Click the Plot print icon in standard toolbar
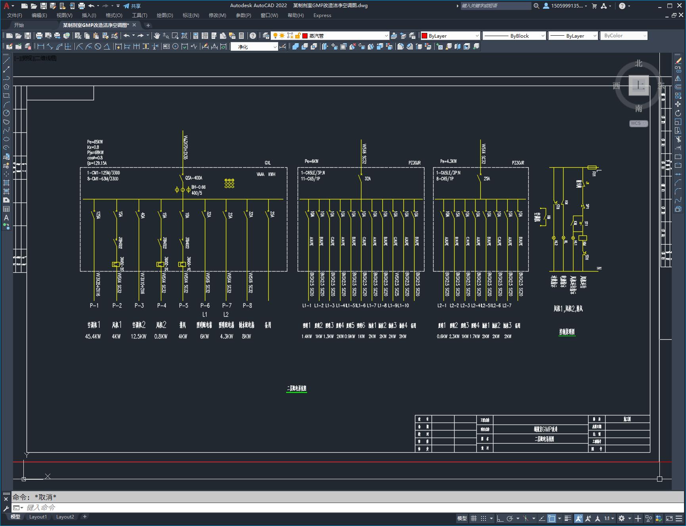The height and width of the screenshot is (526, 686). click(39, 36)
